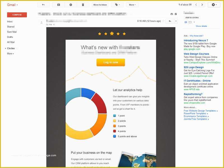
Task: Click the blue 5 points and above swatch
Action: [x=115, y=136]
